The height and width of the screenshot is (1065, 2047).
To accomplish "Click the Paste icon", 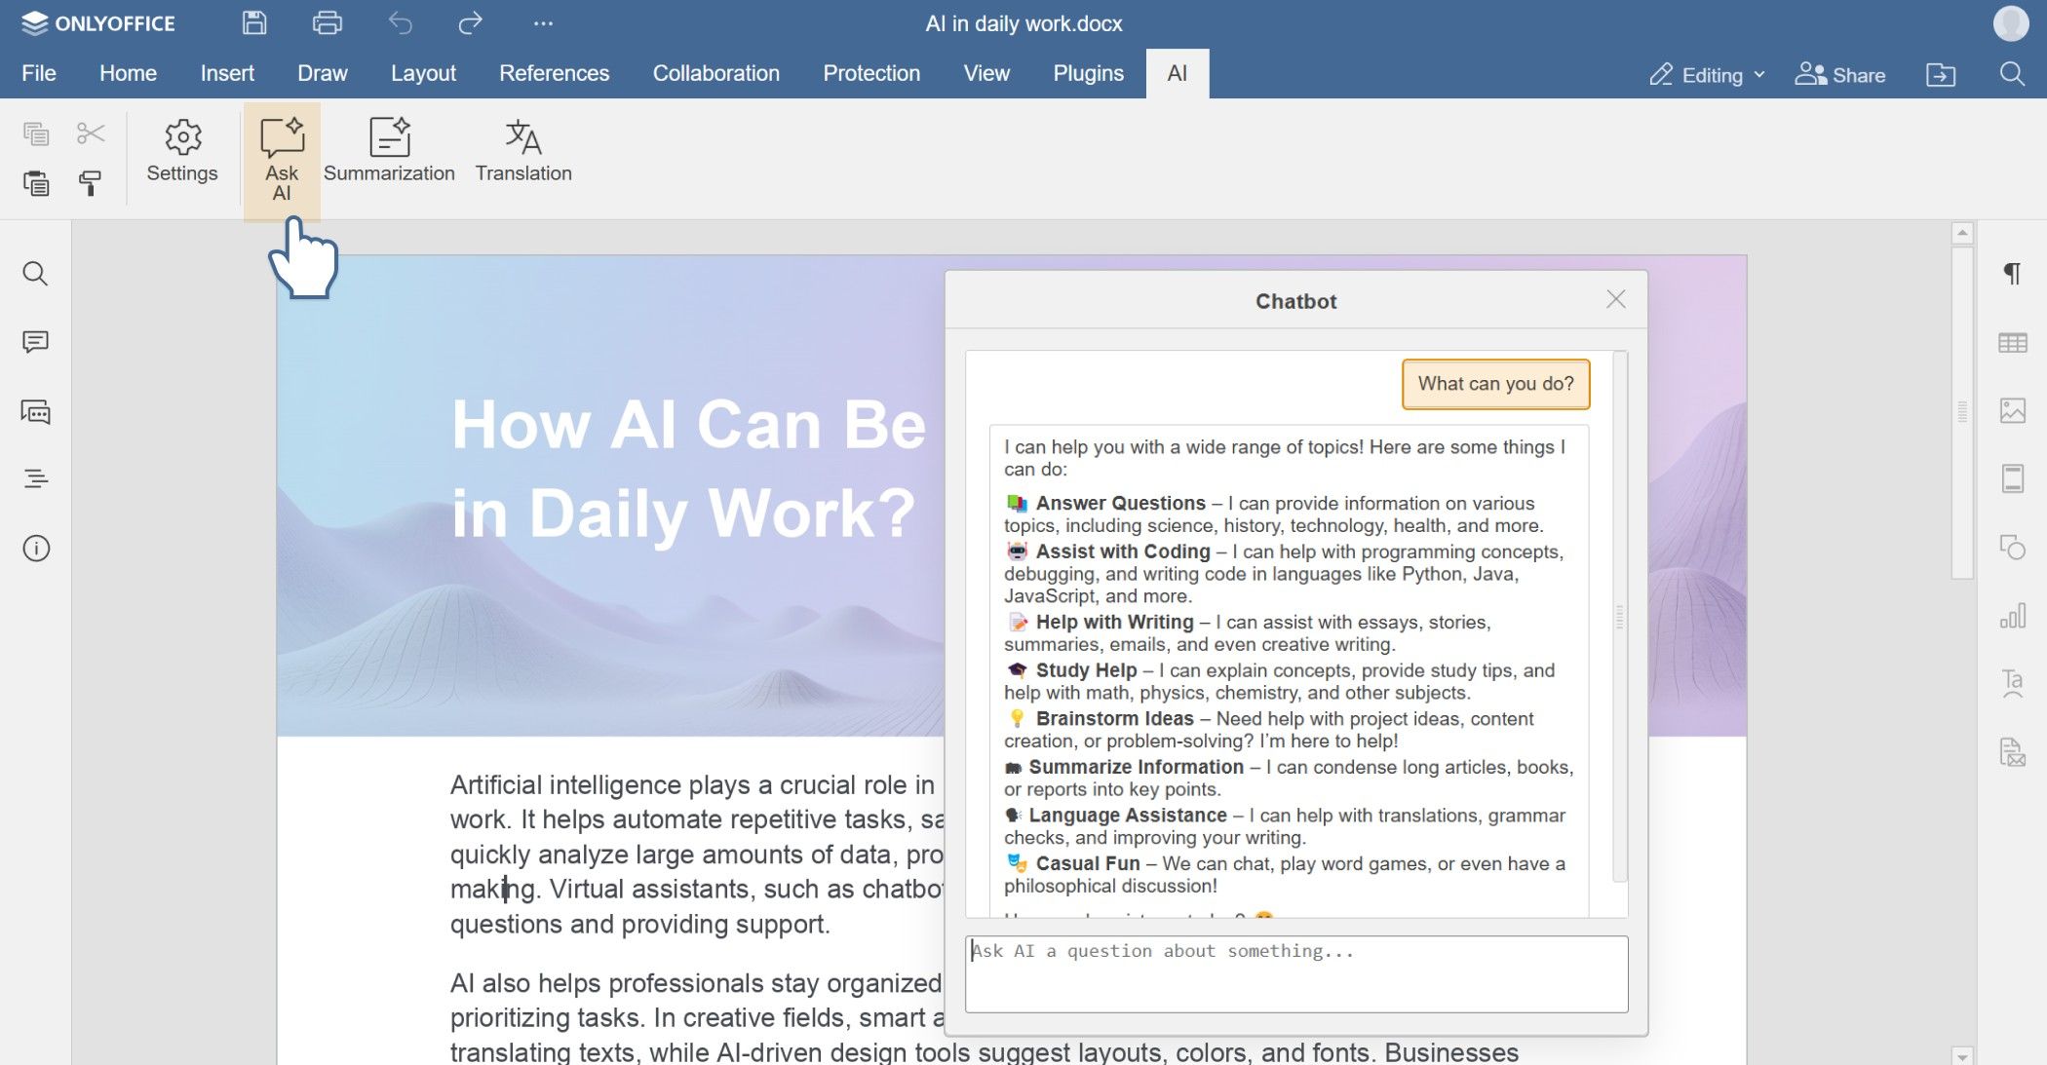I will [36, 183].
